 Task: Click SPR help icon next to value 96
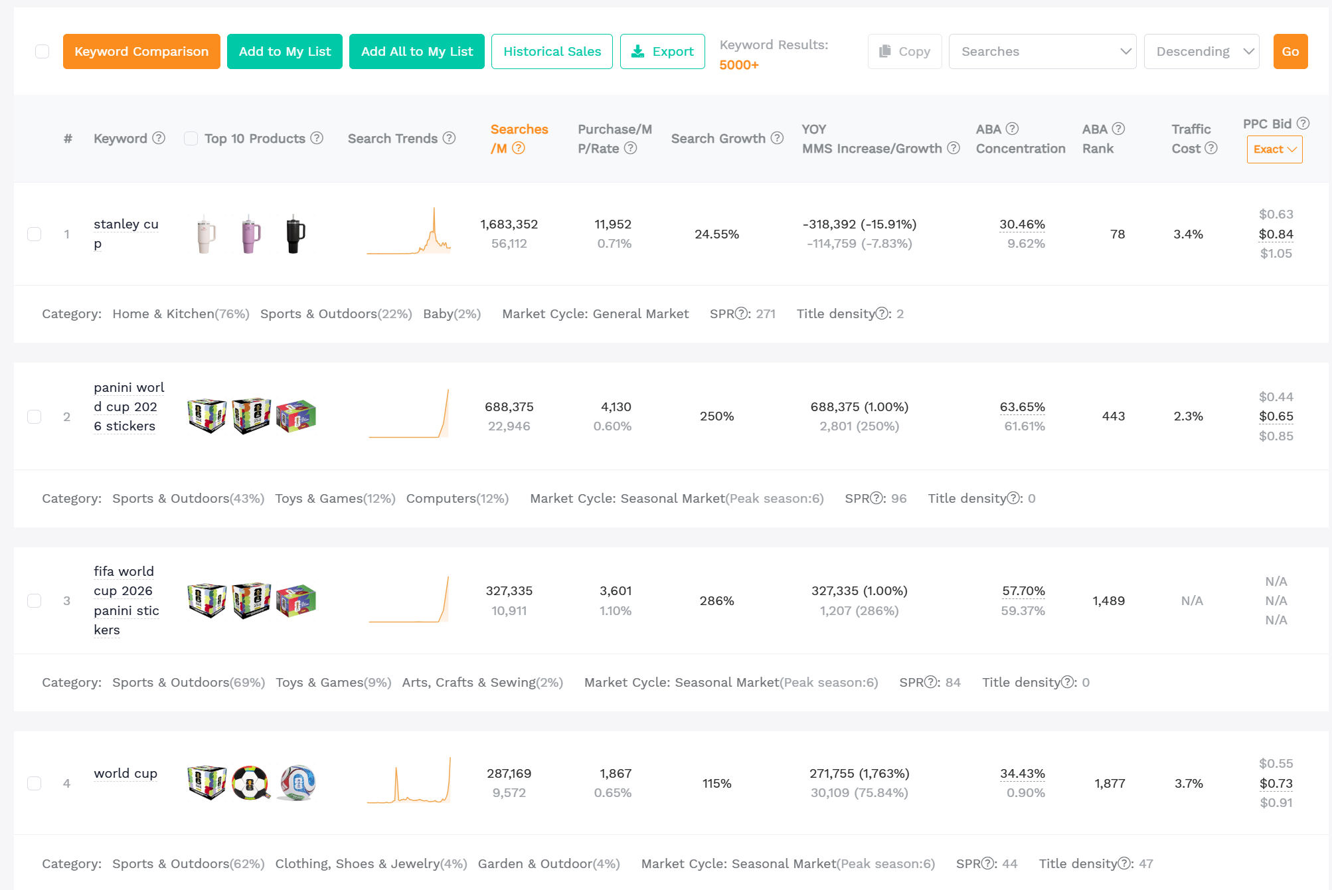(x=876, y=498)
